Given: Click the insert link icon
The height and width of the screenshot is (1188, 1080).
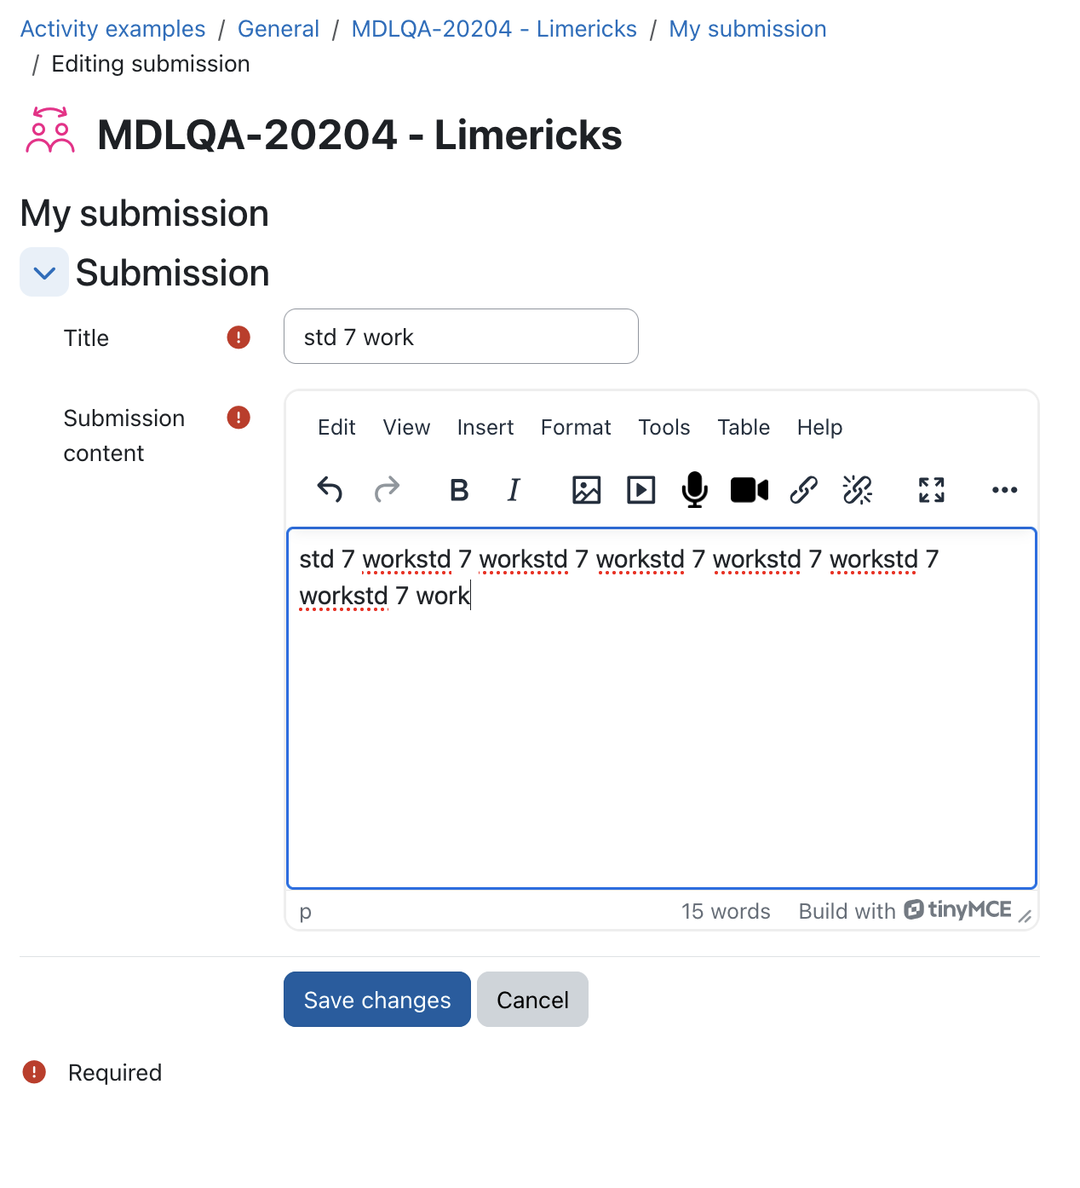Looking at the screenshot, I should (804, 490).
